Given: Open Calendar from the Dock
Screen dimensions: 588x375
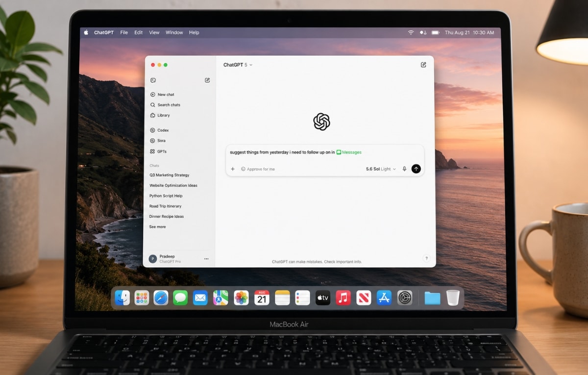Looking at the screenshot, I should (x=262, y=298).
